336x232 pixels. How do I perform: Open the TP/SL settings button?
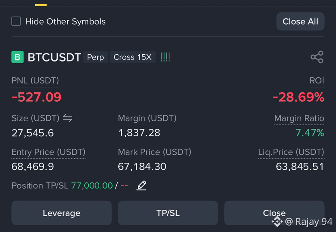168,213
